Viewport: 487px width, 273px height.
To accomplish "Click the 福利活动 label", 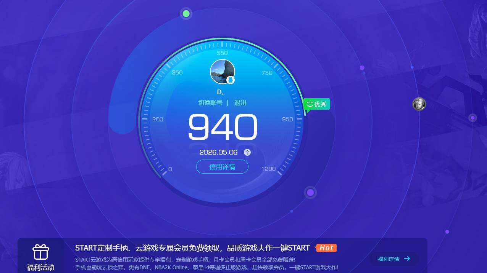I will pos(40,268).
